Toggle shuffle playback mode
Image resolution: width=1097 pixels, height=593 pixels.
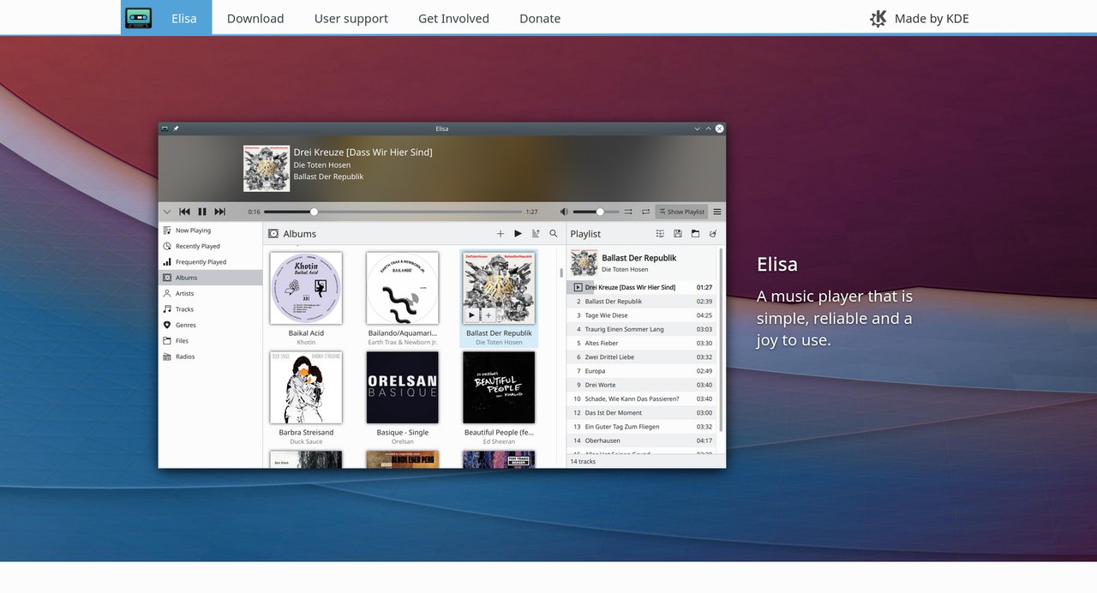click(x=628, y=212)
